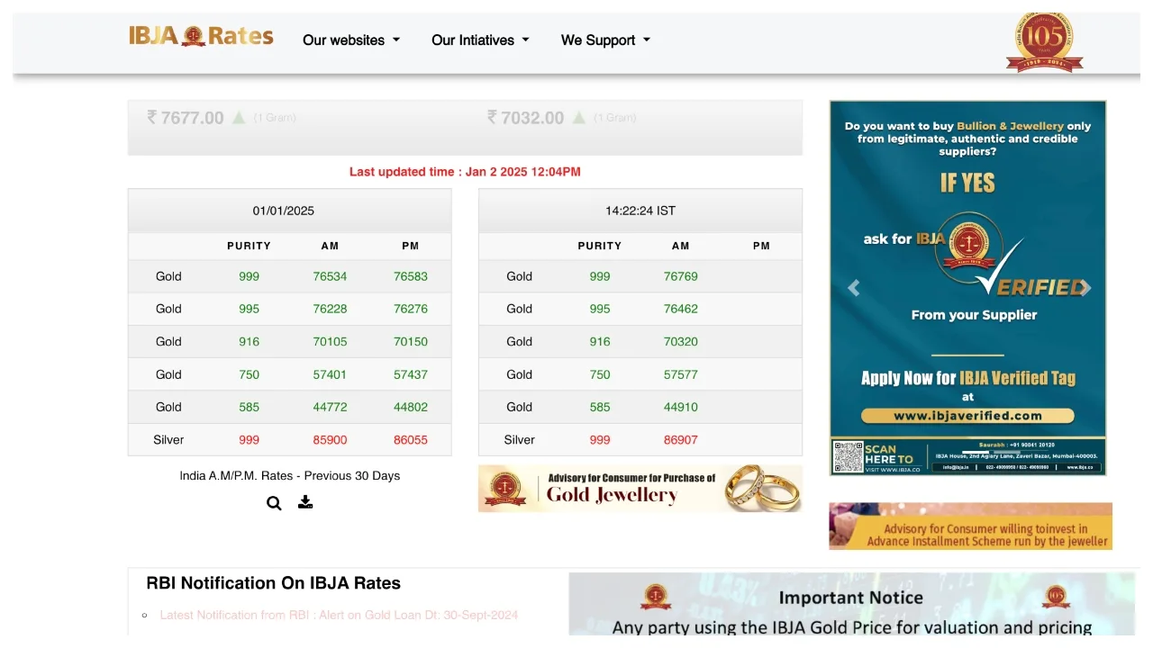
Task: Expand the Our websites dropdown
Action: click(351, 40)
